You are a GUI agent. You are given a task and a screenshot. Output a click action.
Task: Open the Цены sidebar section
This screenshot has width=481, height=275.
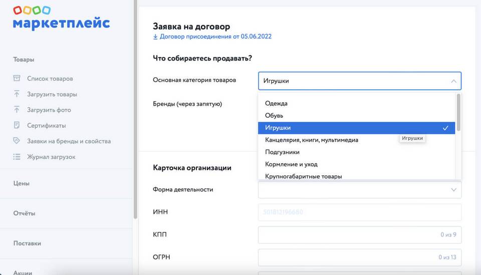22,183
